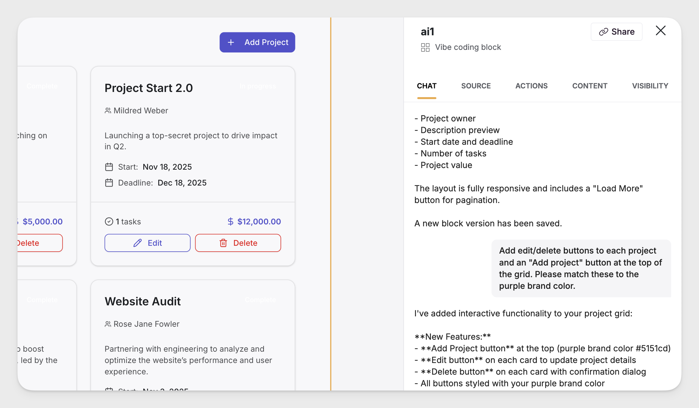The height and width of the screenshot is (408, 699).
Task: Click the faint 'Complete' badge on Website Audit
Action: click(261, 300)
